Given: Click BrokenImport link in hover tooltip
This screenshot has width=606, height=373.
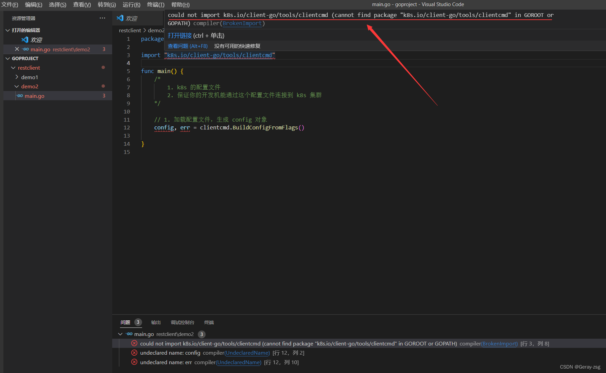Looking at the screenshot, I should click(x=242, y=23).
